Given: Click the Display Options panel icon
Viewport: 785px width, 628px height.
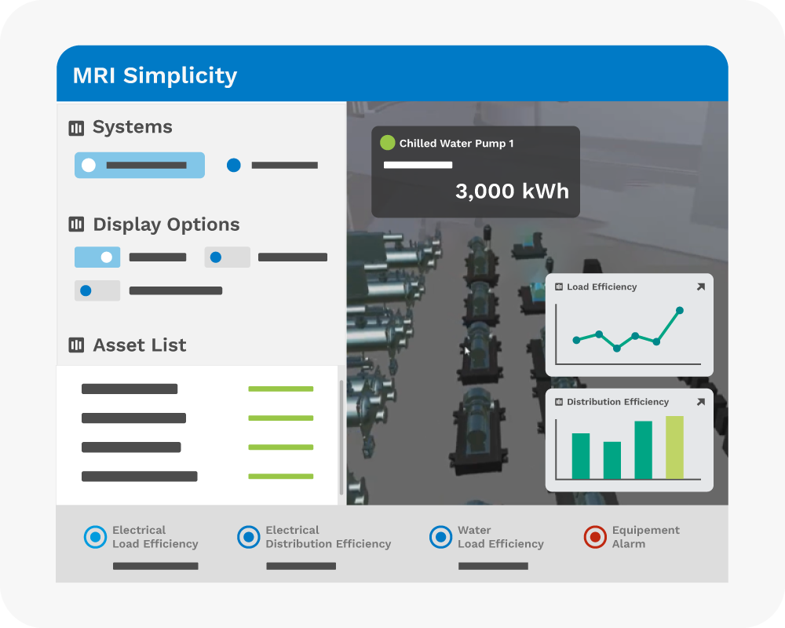Looking at the screenshot, I should 76,225.
